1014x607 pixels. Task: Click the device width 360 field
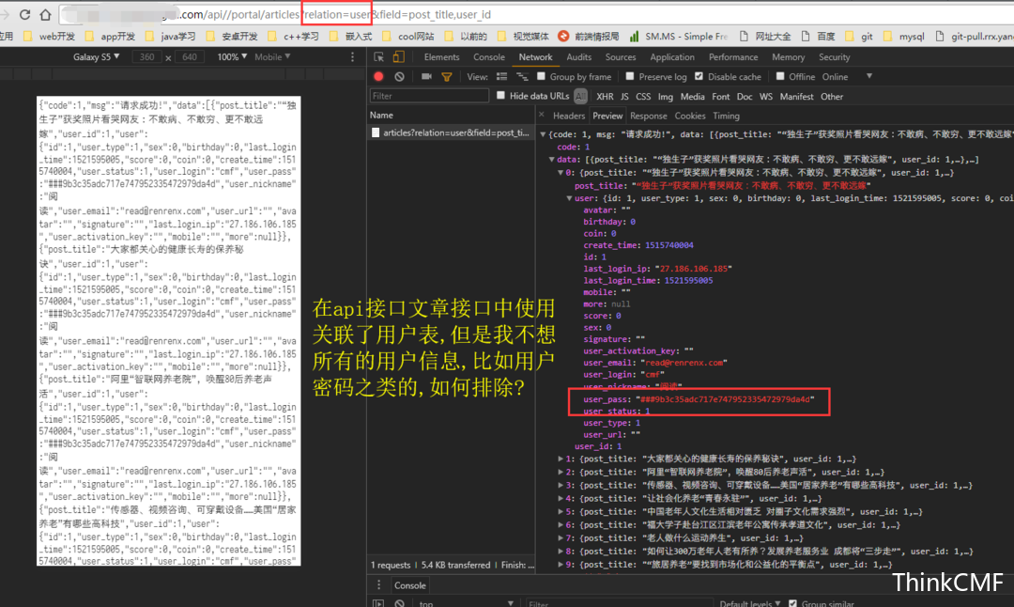click(x=146, y=57)
